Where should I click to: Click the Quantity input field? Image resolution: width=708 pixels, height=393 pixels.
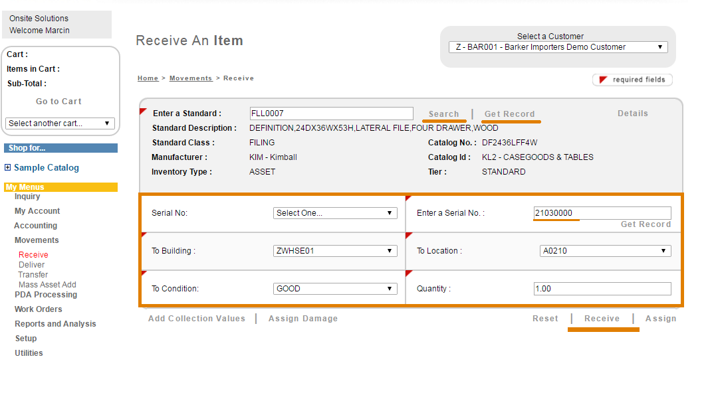(602, 289)
